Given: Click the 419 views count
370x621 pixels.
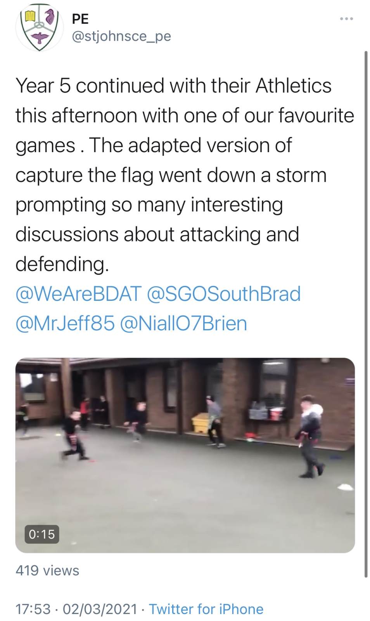Looking at the screenshot, I should point(47,570).
